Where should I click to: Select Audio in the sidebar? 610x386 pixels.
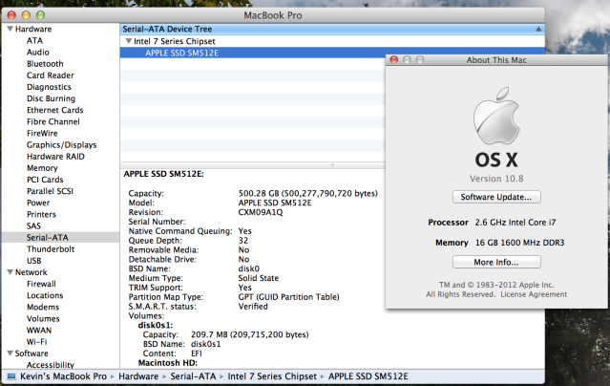click(38, 53)
